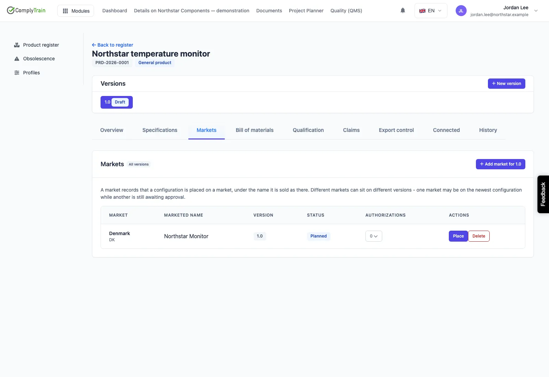Open Documents in top navigation
Image resolution: width=549 pixels, height=377 pixels.
pyautogui.click(x=269, y=11)
